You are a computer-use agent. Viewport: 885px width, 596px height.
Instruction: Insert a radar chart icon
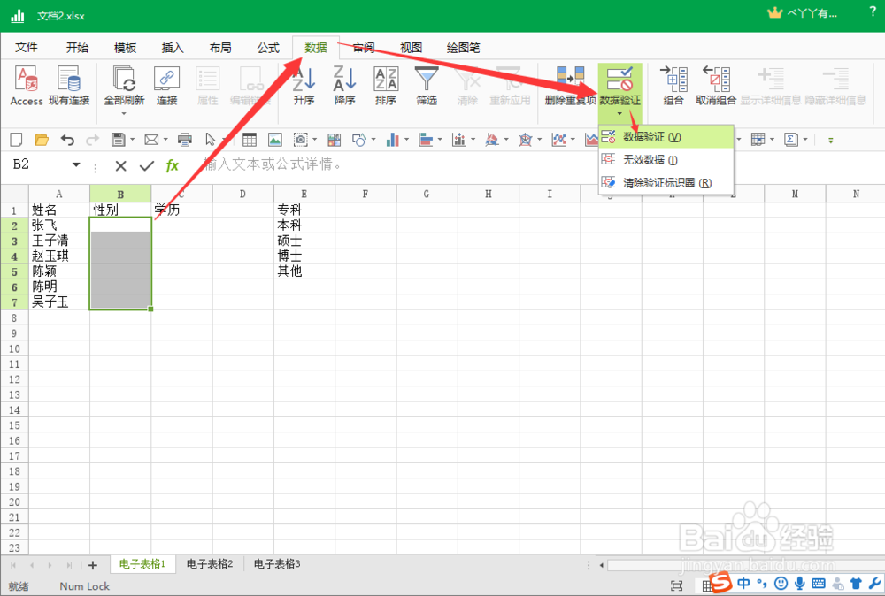point(526,140)
